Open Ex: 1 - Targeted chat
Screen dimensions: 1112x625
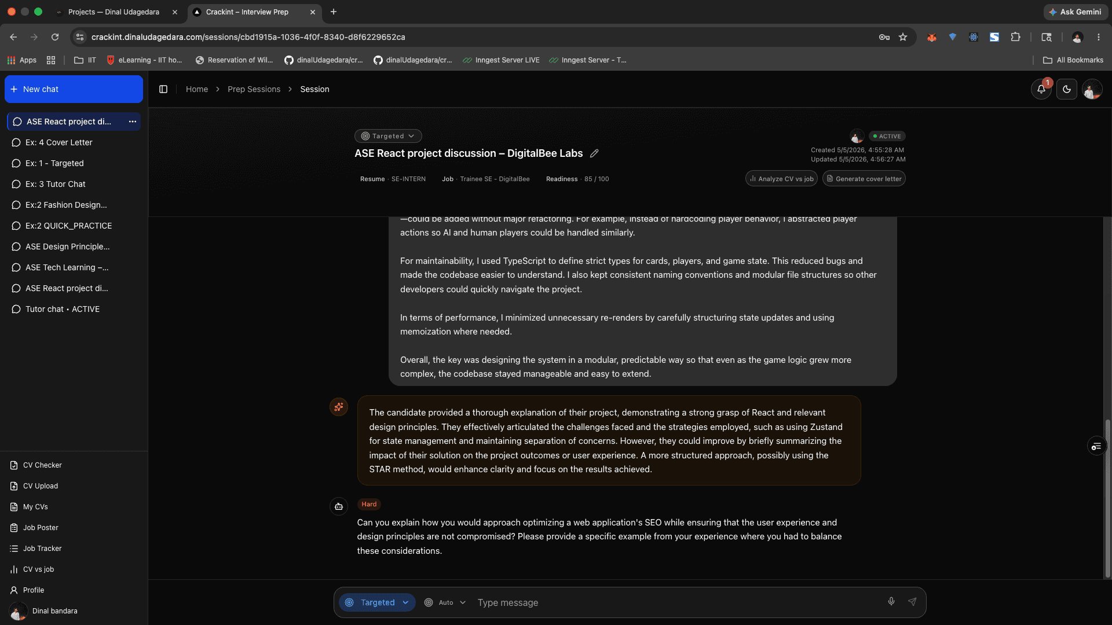[74, 163]
